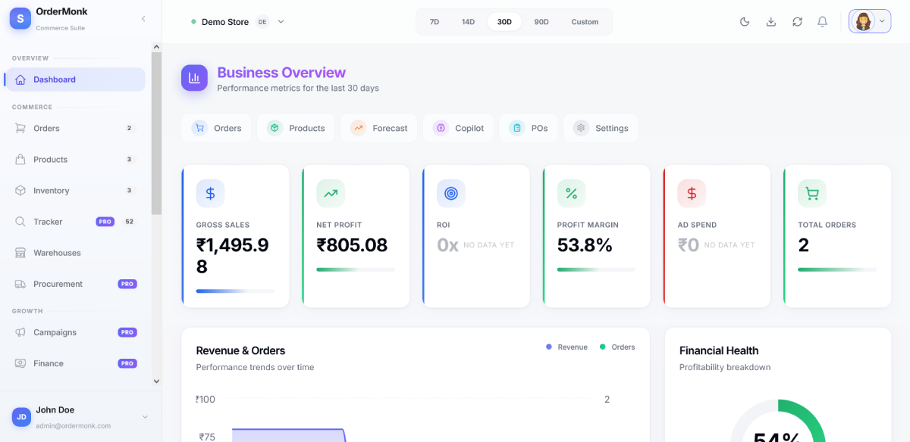Screen dimensions: 910x442
Task: Switch to the Custom date tab
Action: click(x=585, y=22)
